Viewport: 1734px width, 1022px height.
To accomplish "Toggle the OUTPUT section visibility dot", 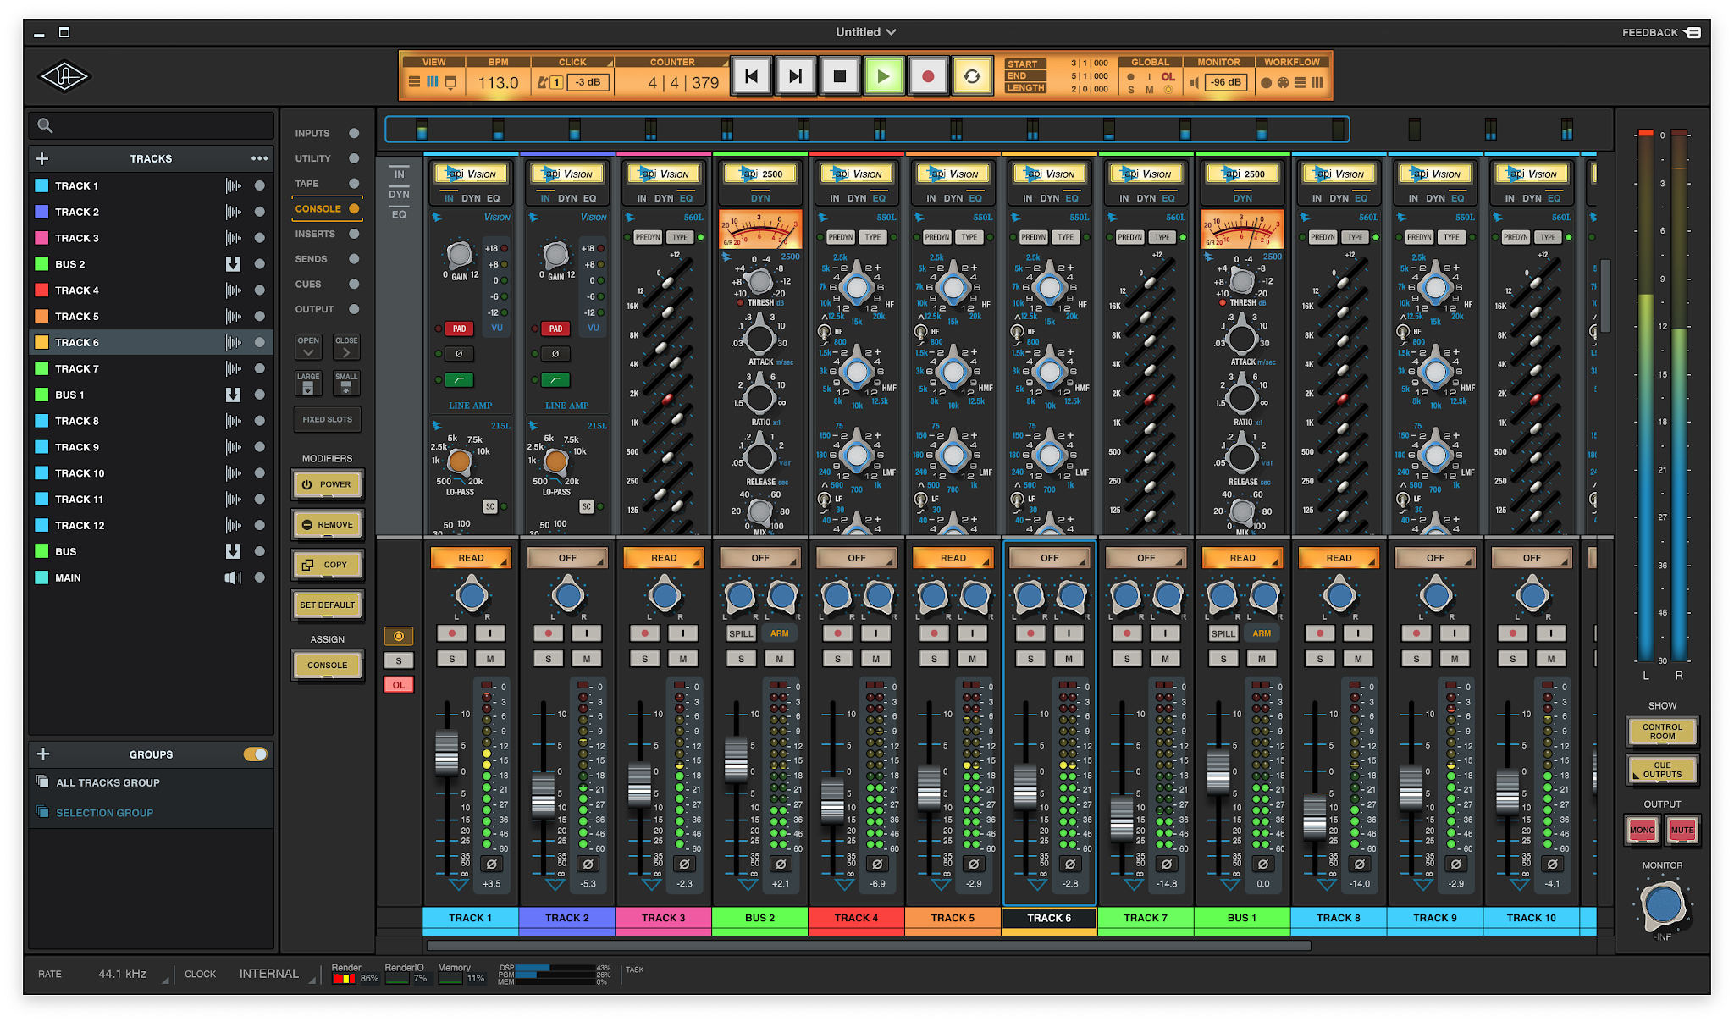I will [x=354, y=309].
